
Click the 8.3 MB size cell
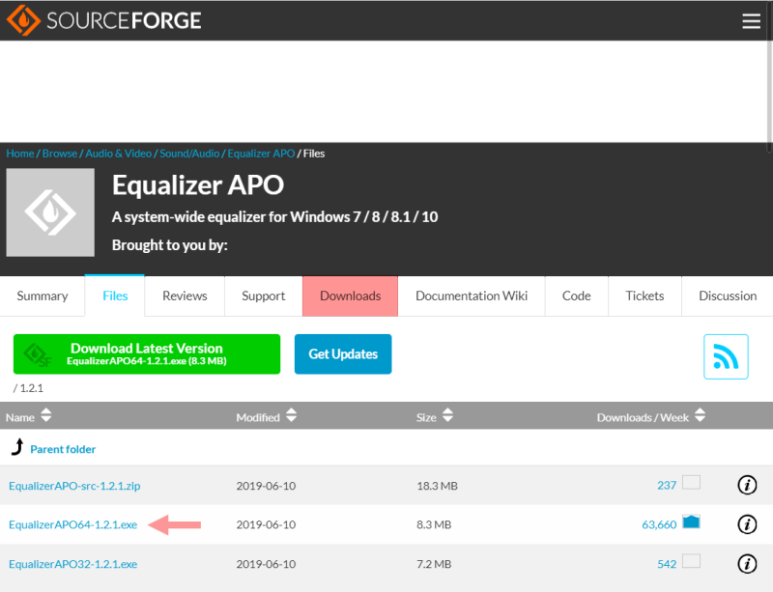click(434, 524)
